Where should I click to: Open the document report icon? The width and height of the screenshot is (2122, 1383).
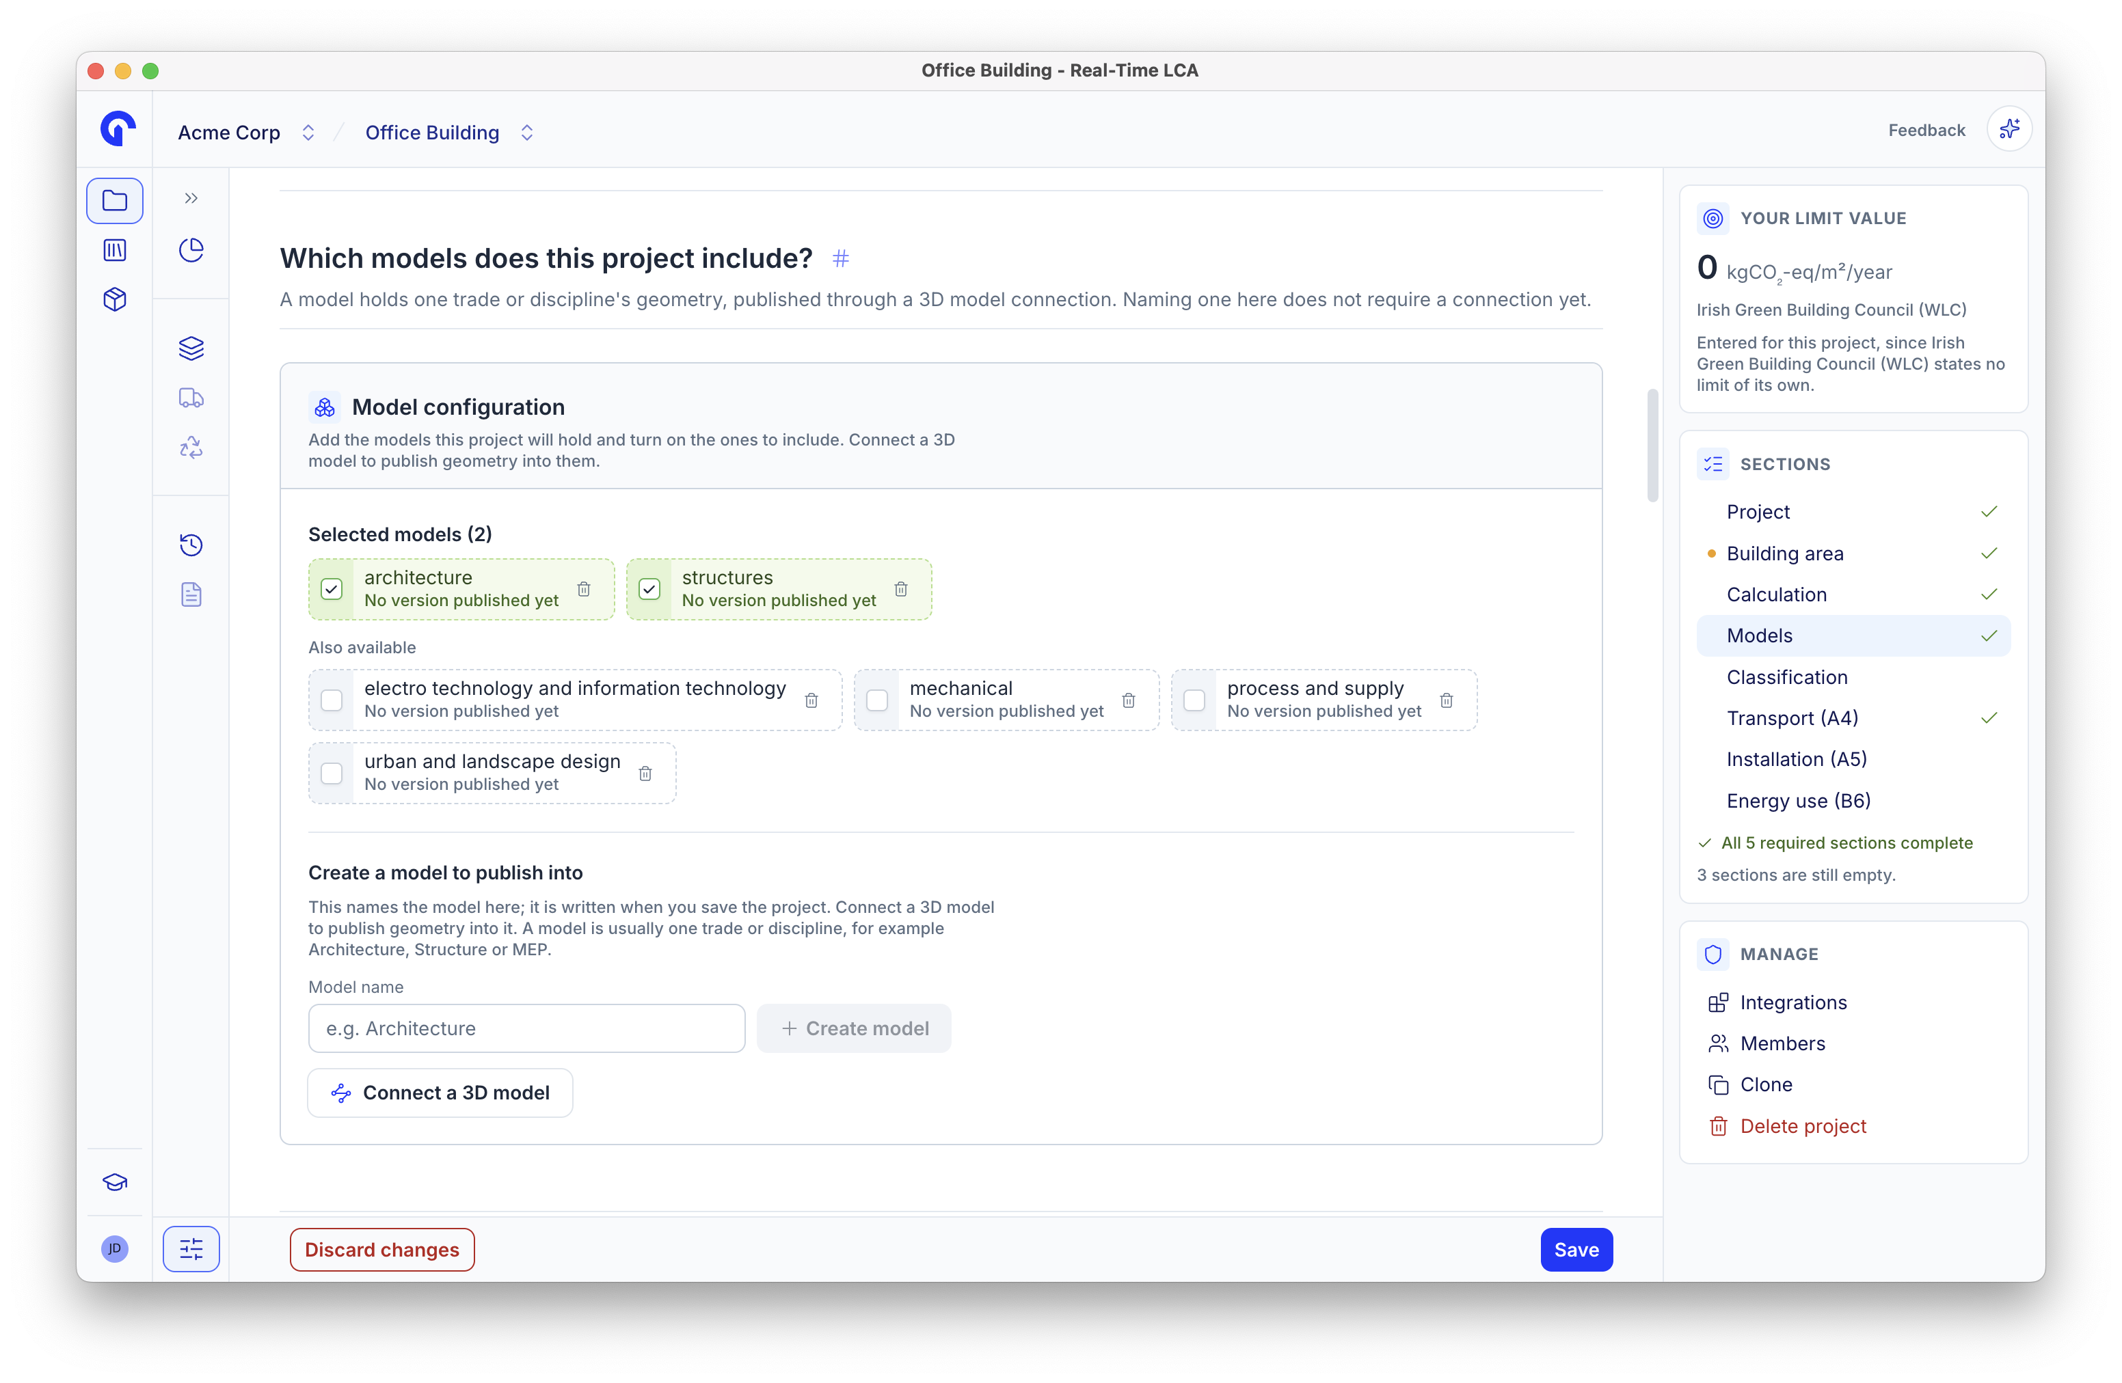191,594
